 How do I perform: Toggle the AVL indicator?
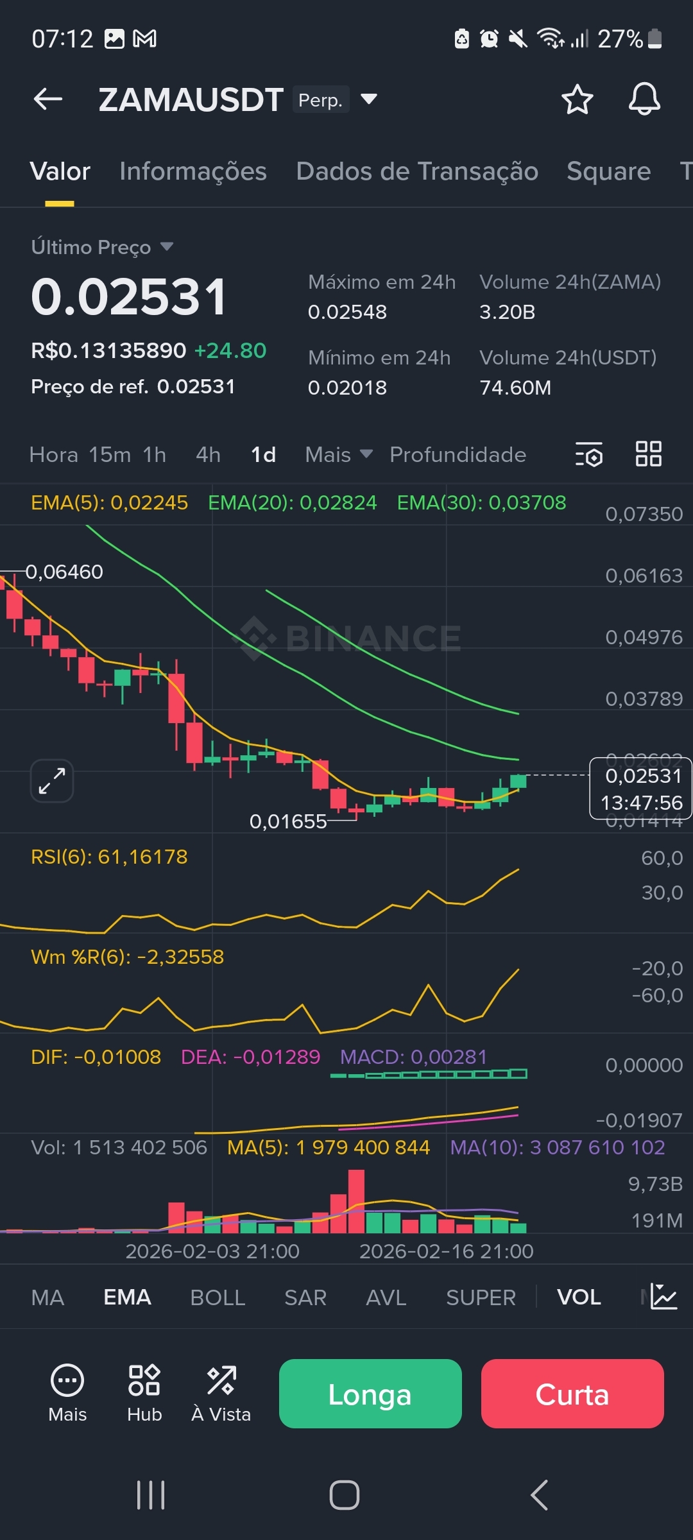(x=386, y=1297)
